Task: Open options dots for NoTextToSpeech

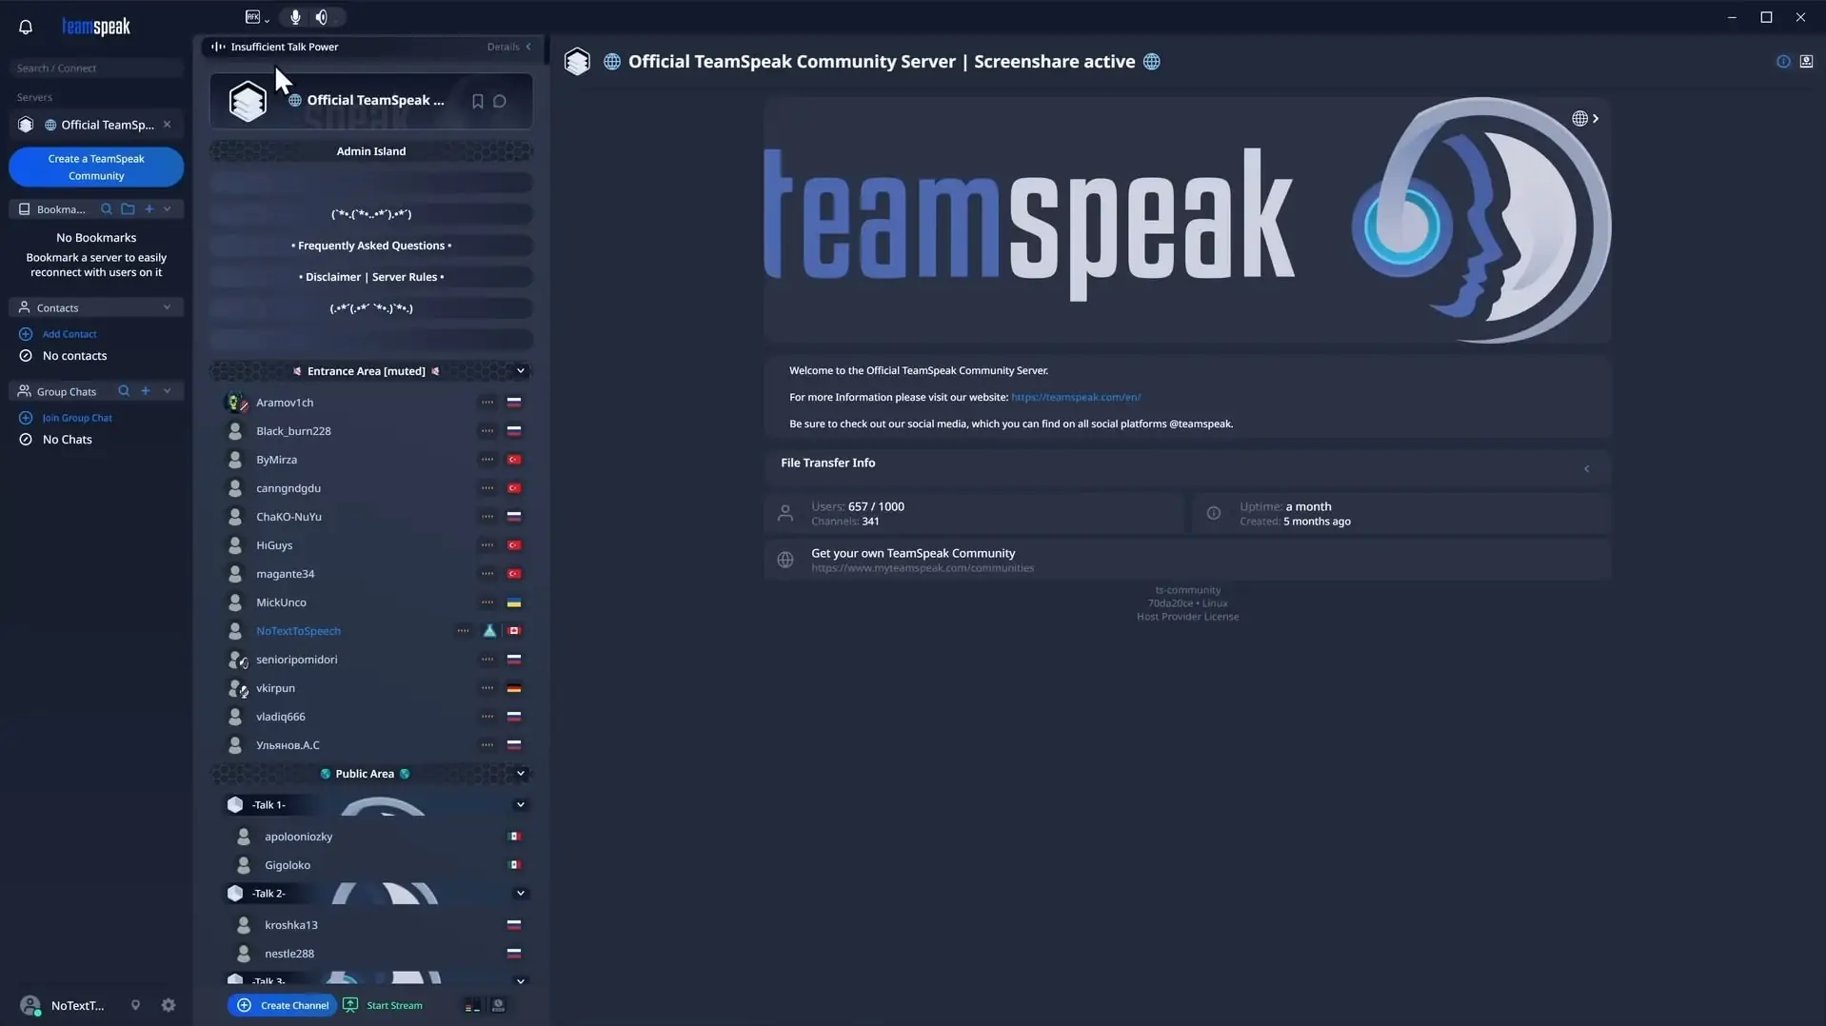Action: [463, 631]
